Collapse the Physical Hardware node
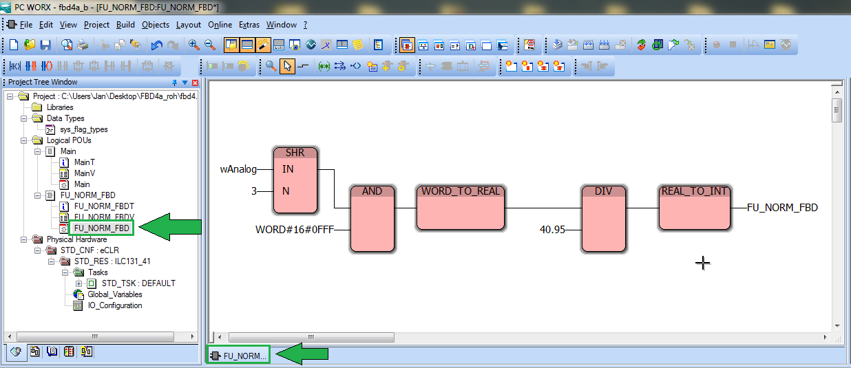Image resolution: width=851 pixels, height=368 pixels. 23,239
